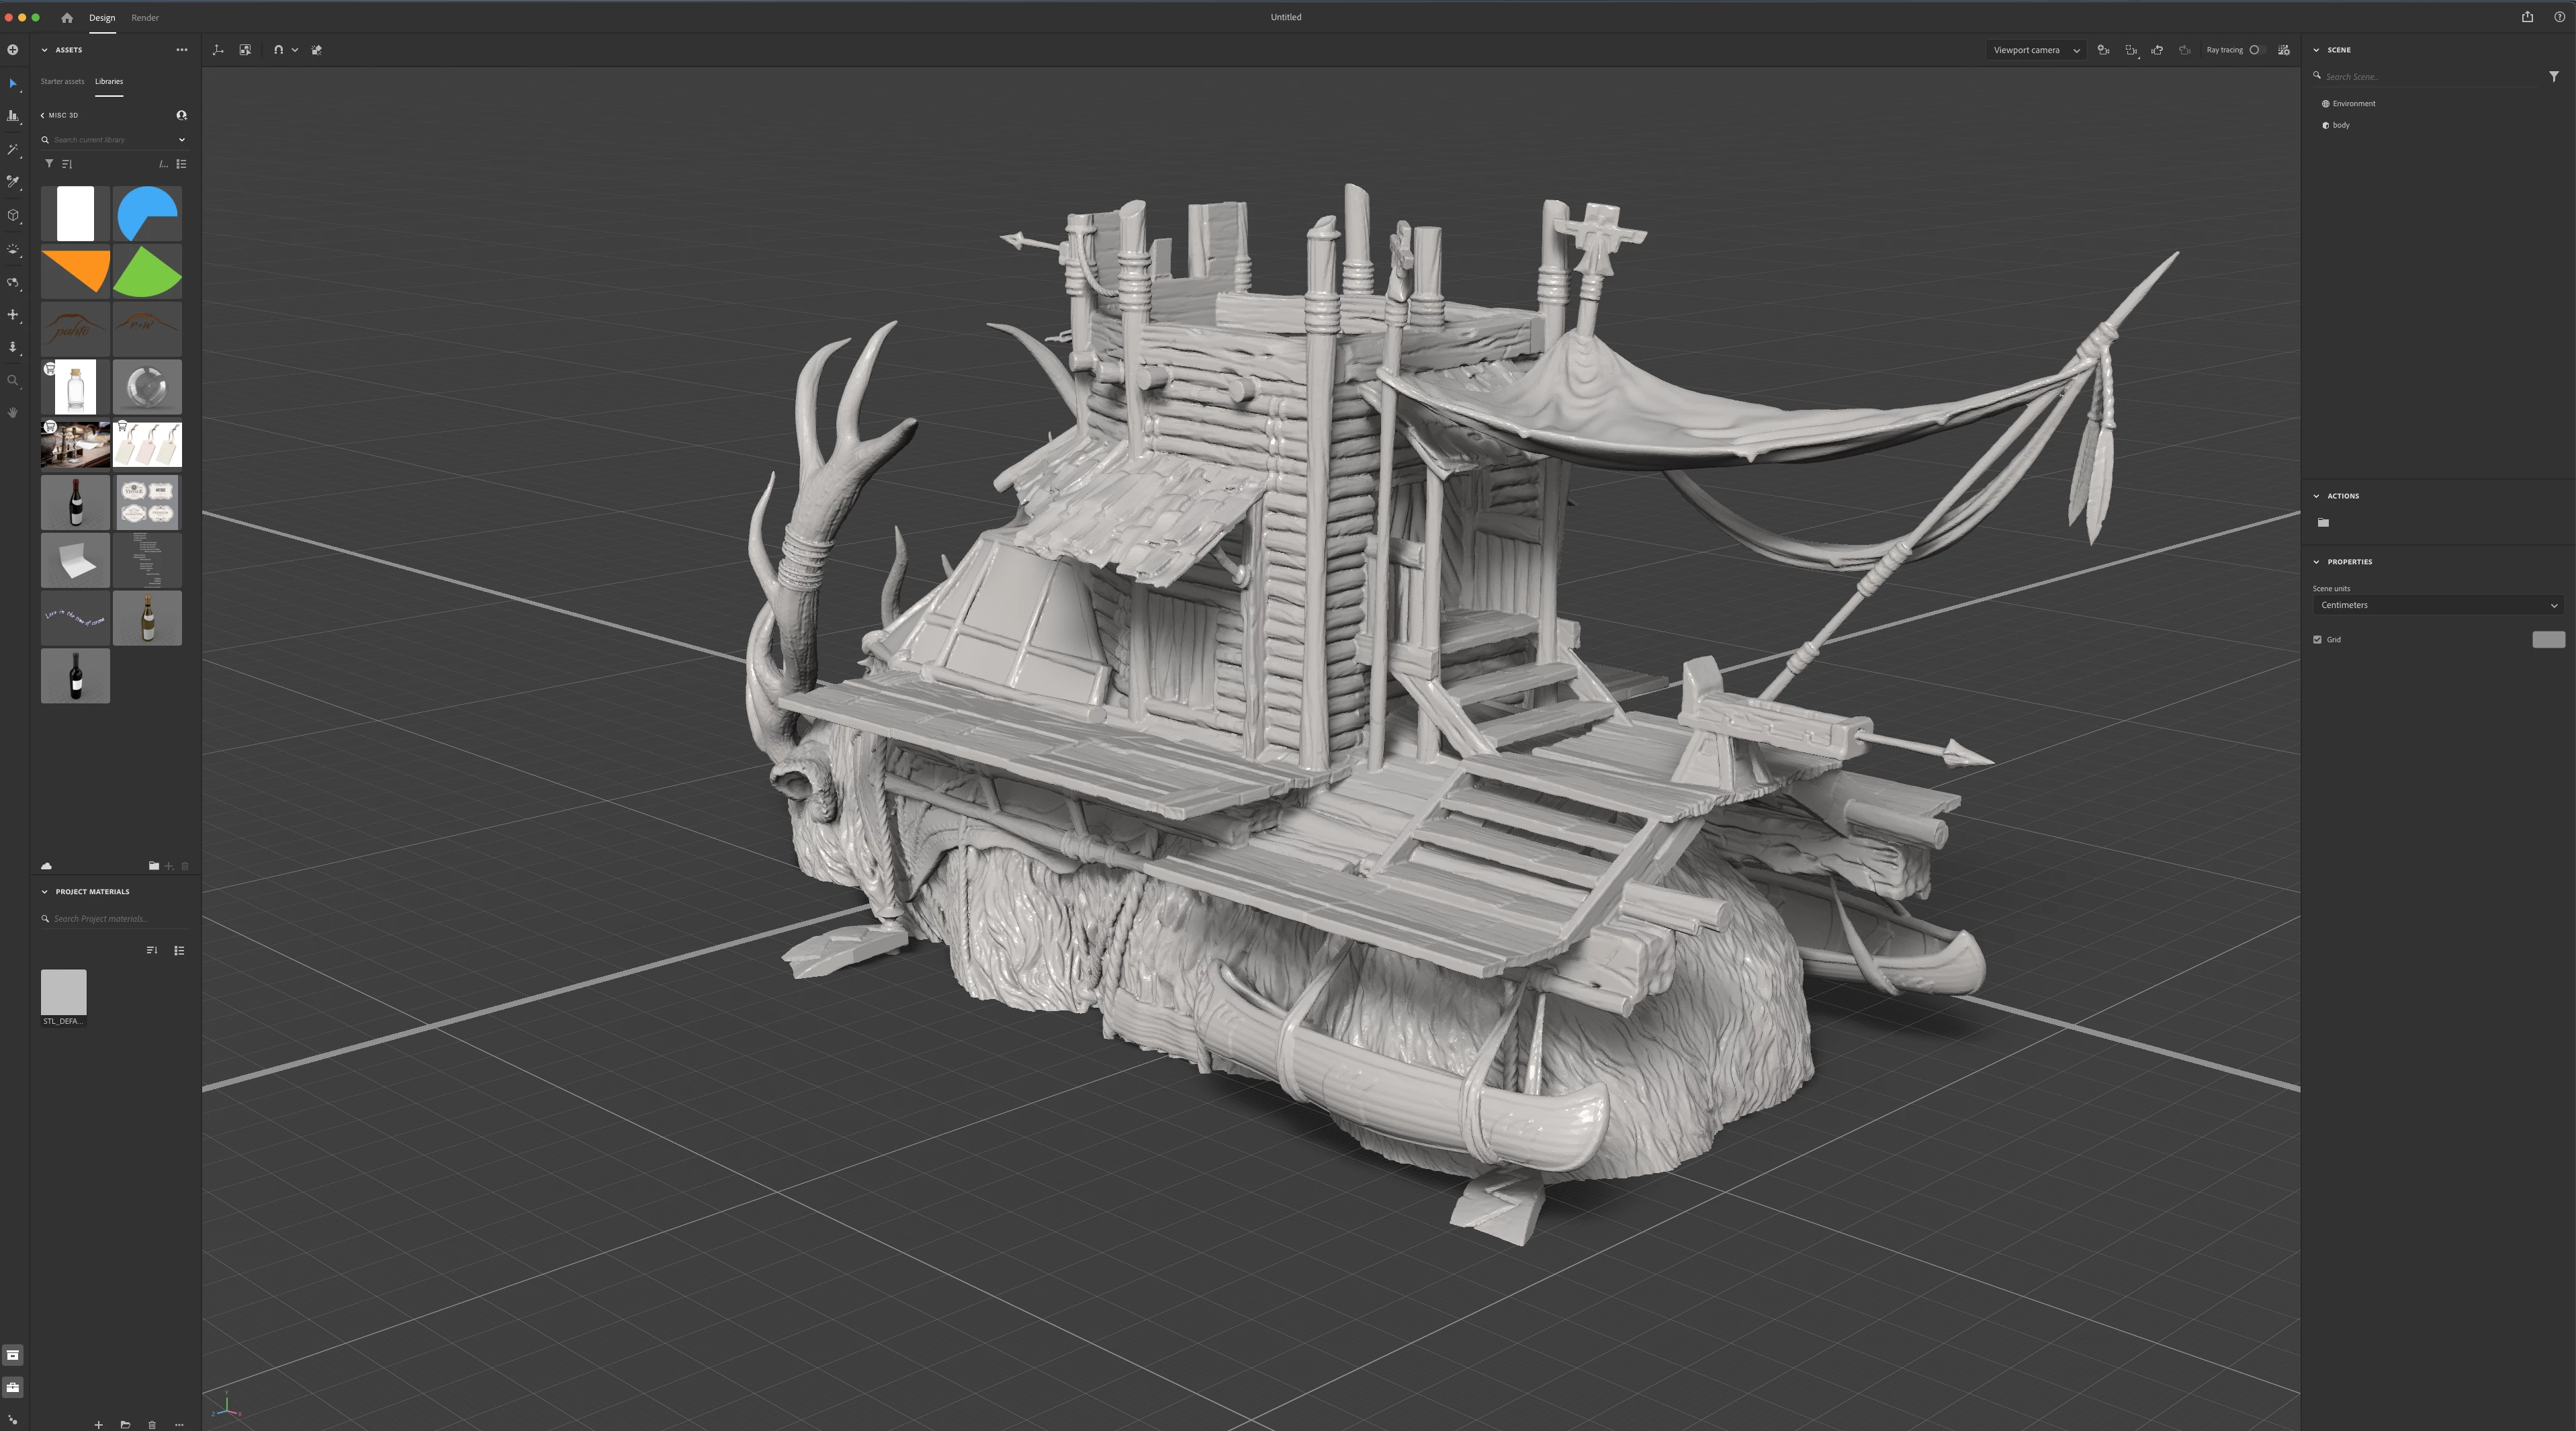Image resolution: width=2576 pixels, height=1431 pixels.
Task: Uncheck the Grid checkbox
Action: [2317, 640]
